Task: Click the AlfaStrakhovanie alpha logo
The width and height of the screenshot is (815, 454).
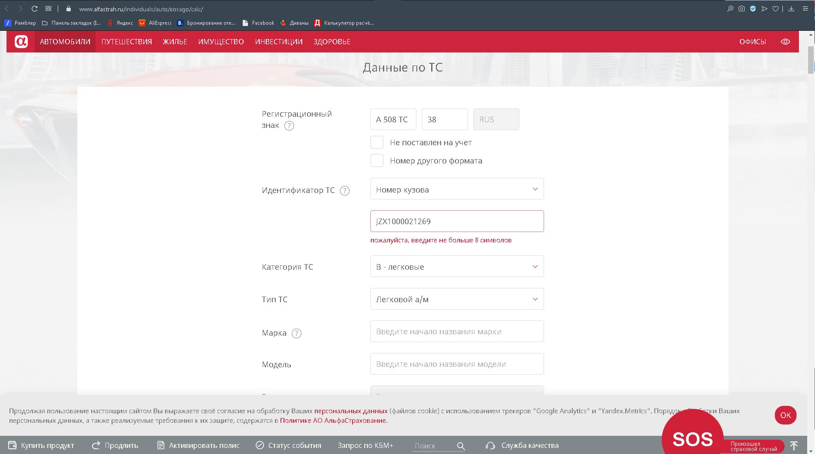Action: (x=21, y=42)
